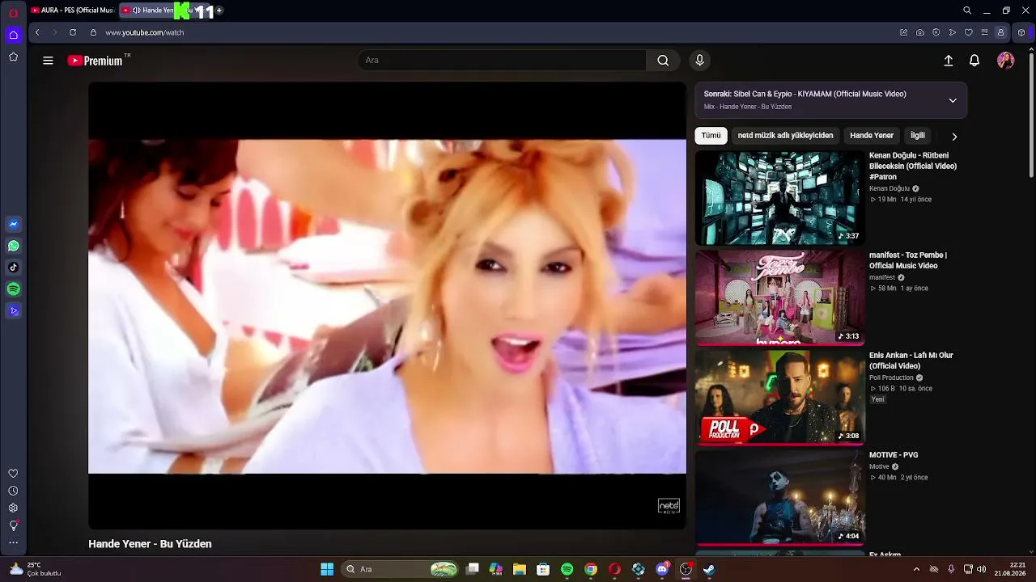Select the Tümü filter chip

(711, 136)
